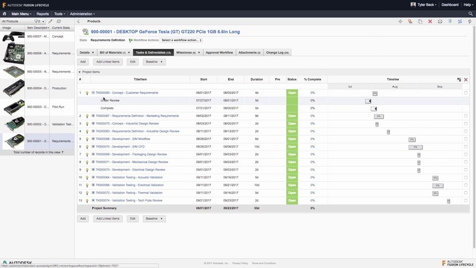
Task: Collapse the TK000065 Customer Requirements task
Action: click(93, 93)
